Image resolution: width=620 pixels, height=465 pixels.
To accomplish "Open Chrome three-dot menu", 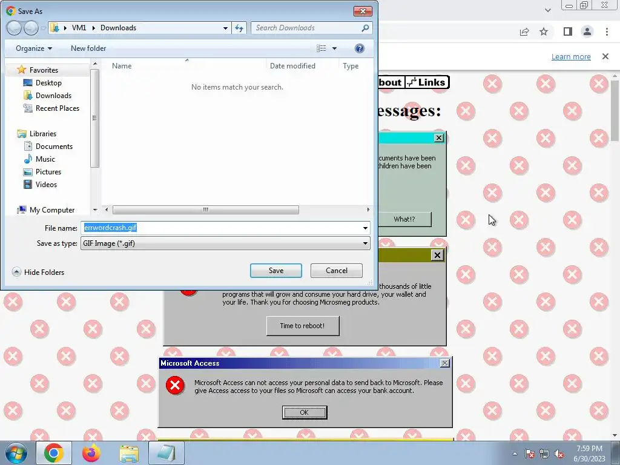I will point(607,31).
